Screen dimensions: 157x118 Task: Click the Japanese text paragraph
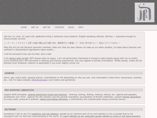click(62, 43)
